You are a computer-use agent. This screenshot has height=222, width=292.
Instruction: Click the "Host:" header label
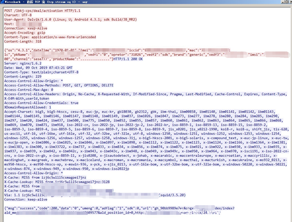coord(9,24)
